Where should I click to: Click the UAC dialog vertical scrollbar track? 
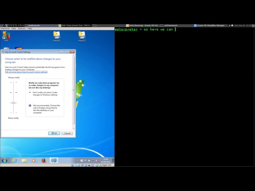tap(73, 91)
